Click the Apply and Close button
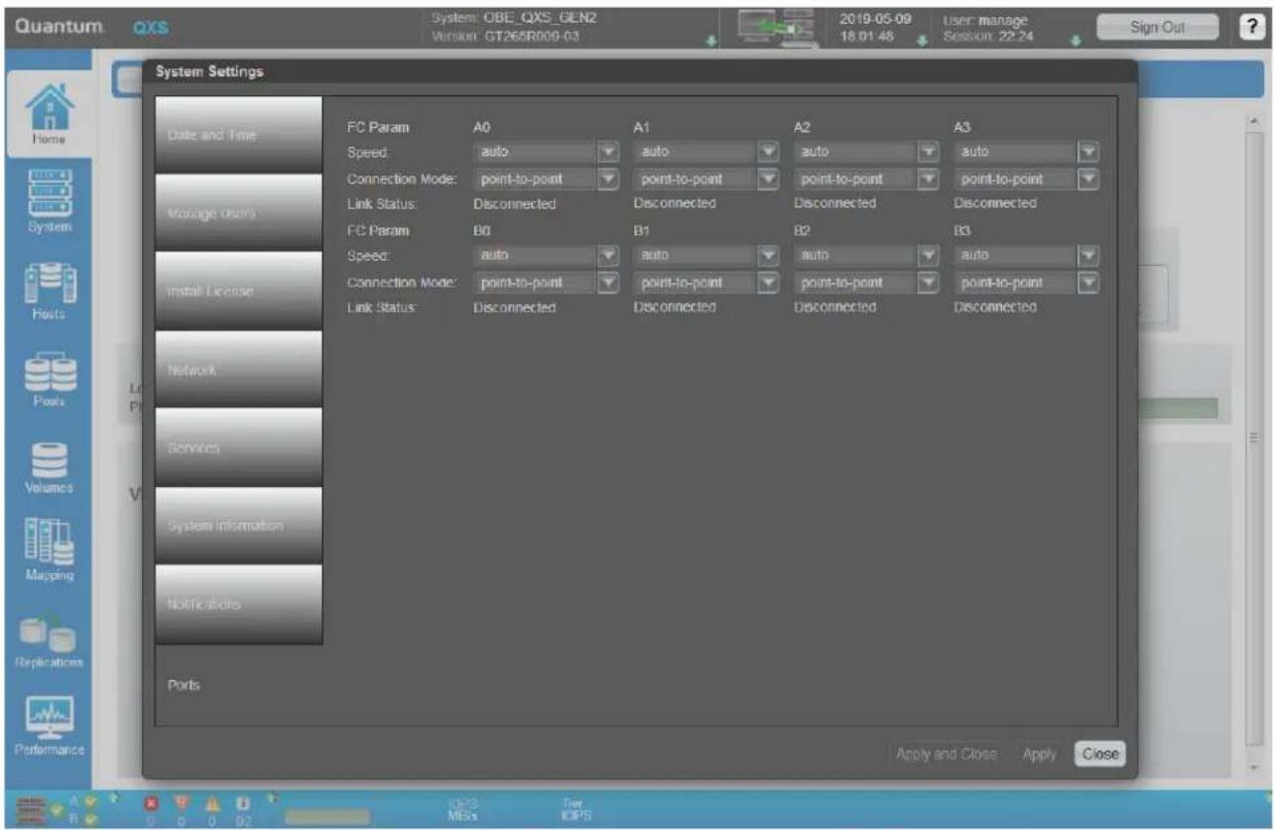1274x830 pixels. (947, 754)
